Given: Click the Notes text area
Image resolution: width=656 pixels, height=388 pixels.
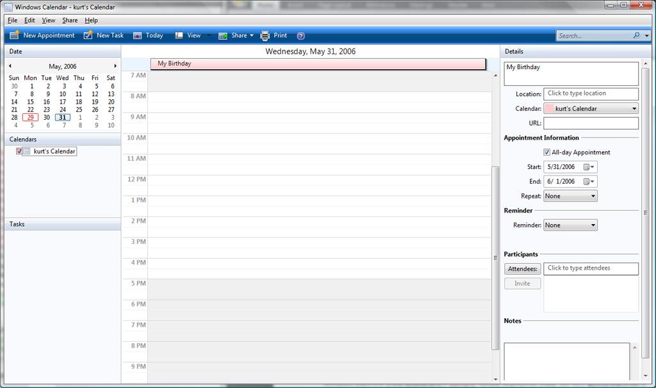Looking at the screenshot, I should (567, 362).
